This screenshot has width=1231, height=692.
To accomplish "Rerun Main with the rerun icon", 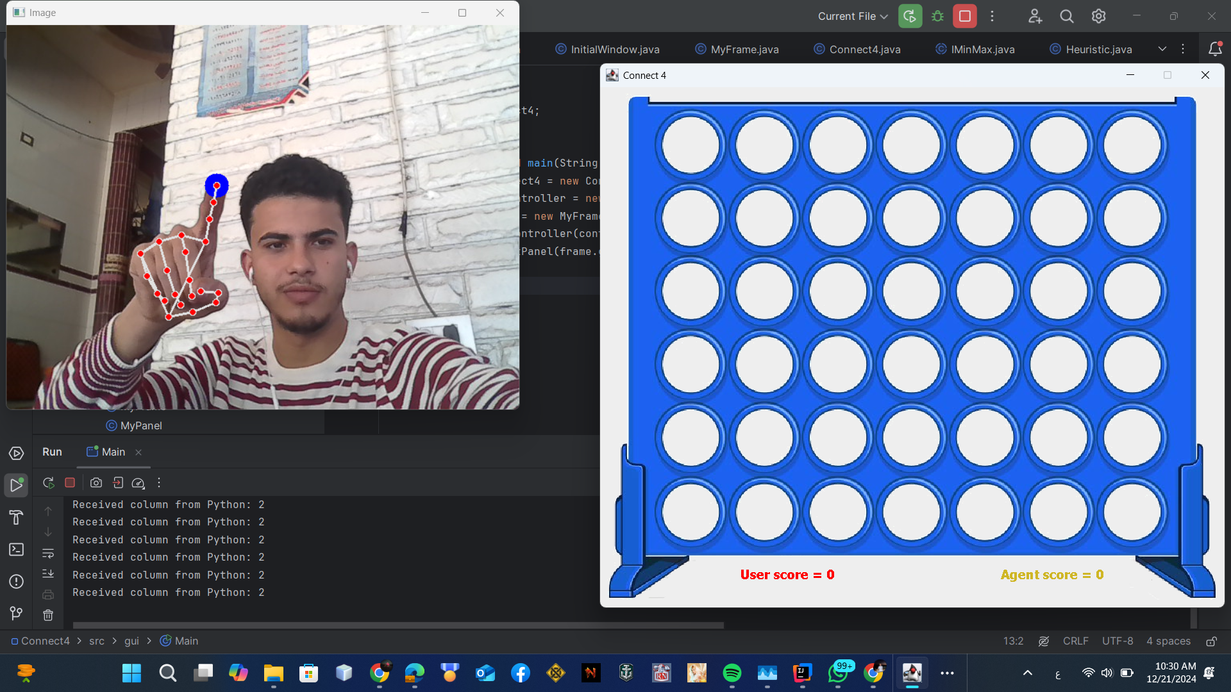I will pyautogui.click(x=48, y=483).
